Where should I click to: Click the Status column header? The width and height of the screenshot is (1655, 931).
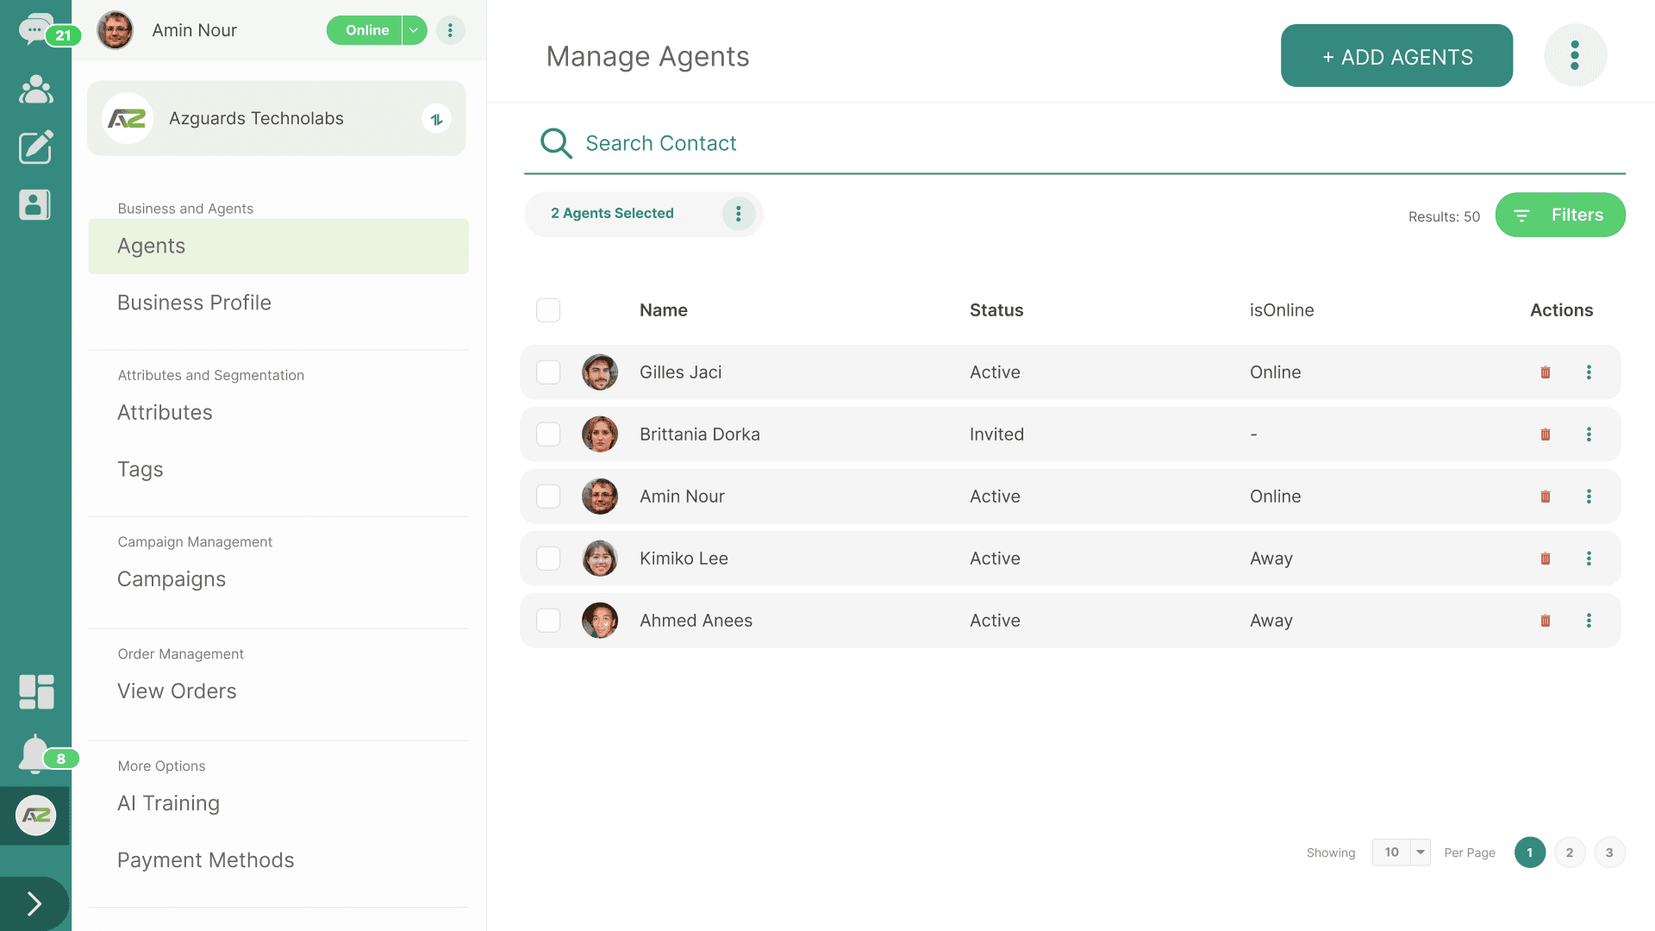point(996,310)
